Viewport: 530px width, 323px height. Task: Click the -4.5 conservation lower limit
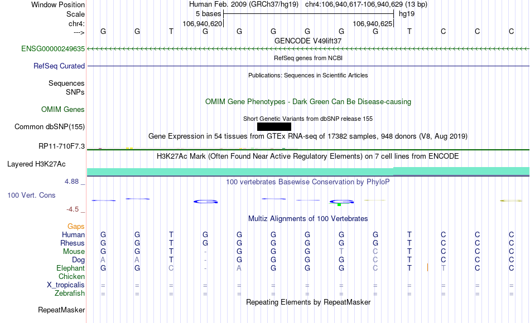(x=73, y=209)
